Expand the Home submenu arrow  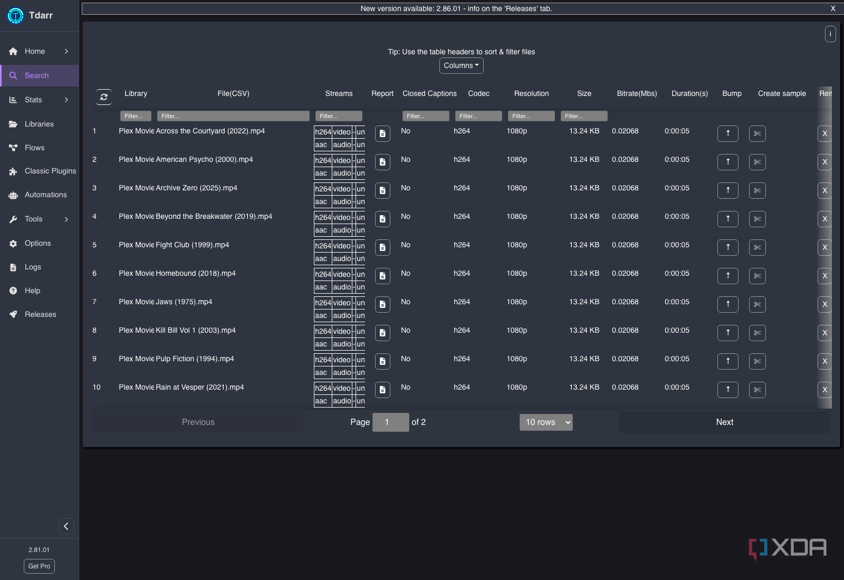66,51
